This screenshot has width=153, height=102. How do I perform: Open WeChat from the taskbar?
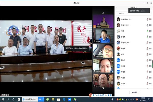point(75,99)
